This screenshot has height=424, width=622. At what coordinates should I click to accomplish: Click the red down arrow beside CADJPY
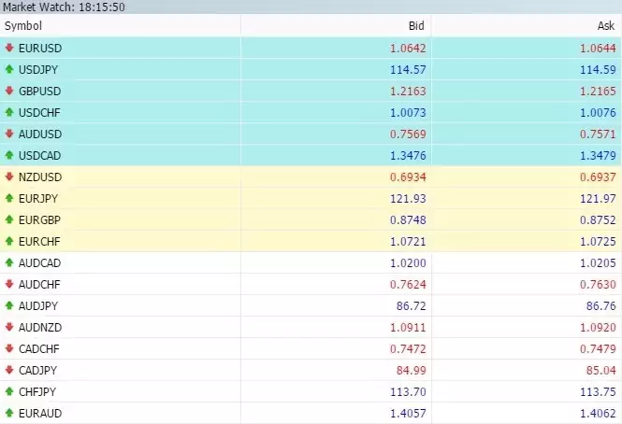coord(9,370)
